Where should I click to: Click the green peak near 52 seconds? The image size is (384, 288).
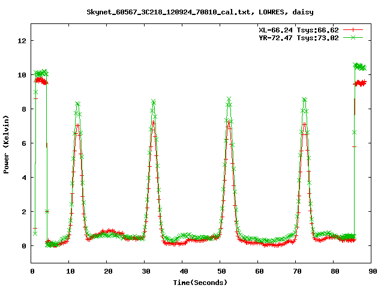229,99
